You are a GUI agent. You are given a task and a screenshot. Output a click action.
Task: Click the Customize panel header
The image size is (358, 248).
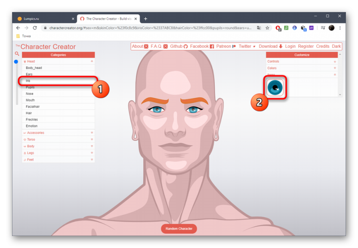click(302, 55)
